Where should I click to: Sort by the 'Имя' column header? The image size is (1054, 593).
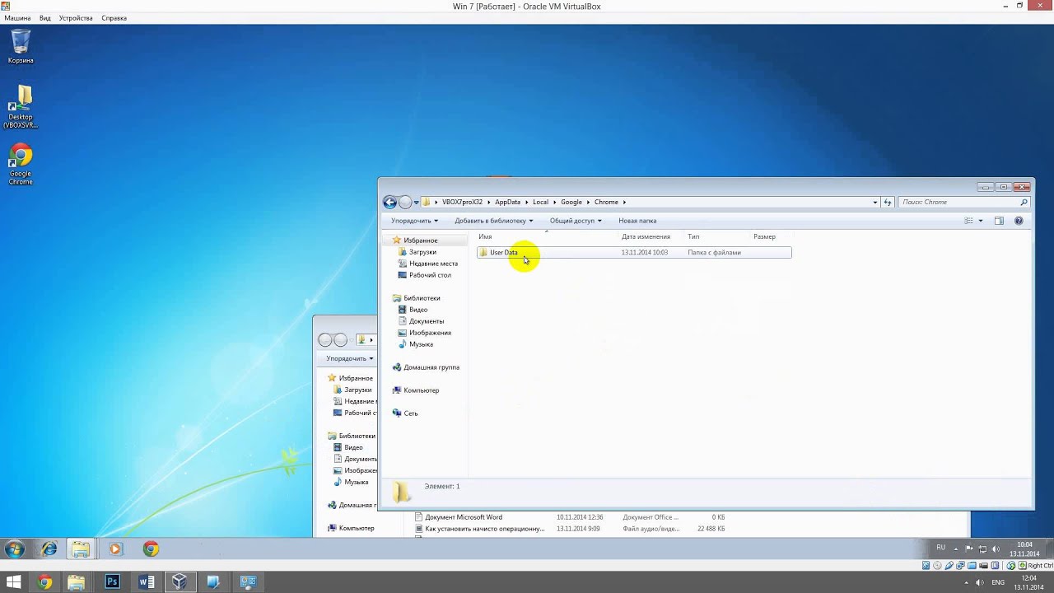pos(485,236)
